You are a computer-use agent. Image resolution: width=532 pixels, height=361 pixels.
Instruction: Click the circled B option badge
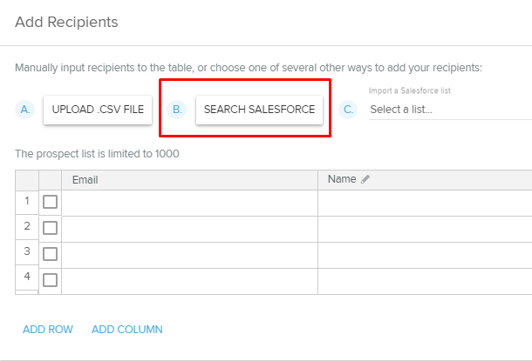point(178,110)
